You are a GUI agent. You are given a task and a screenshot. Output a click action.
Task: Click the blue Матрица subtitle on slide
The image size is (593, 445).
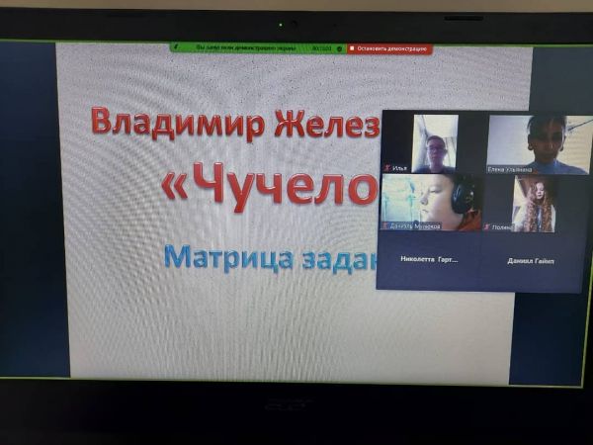click(x=267, y=257)
